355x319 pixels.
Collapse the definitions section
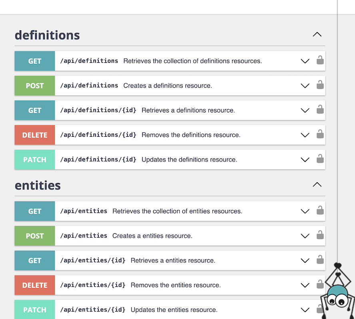(317, 35)
